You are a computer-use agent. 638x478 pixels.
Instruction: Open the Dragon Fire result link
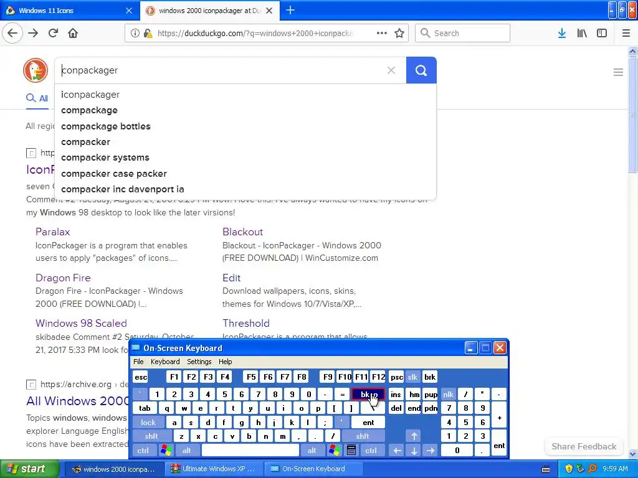pos(63,278)
